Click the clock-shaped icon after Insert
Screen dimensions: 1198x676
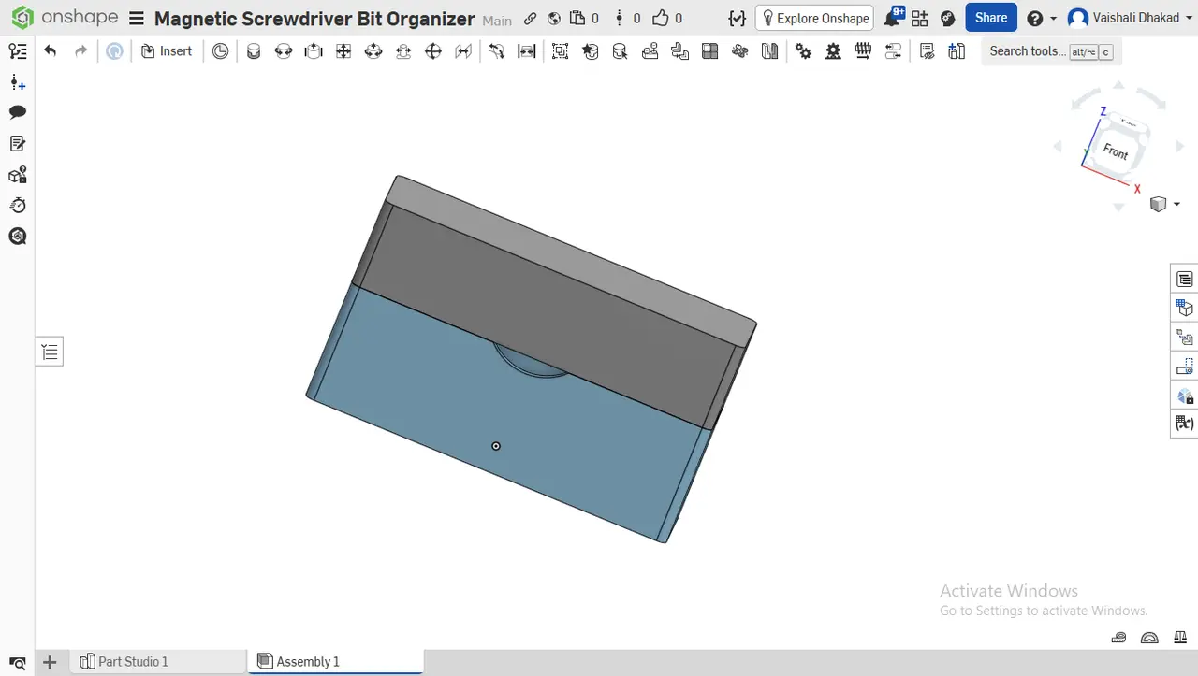220,51
